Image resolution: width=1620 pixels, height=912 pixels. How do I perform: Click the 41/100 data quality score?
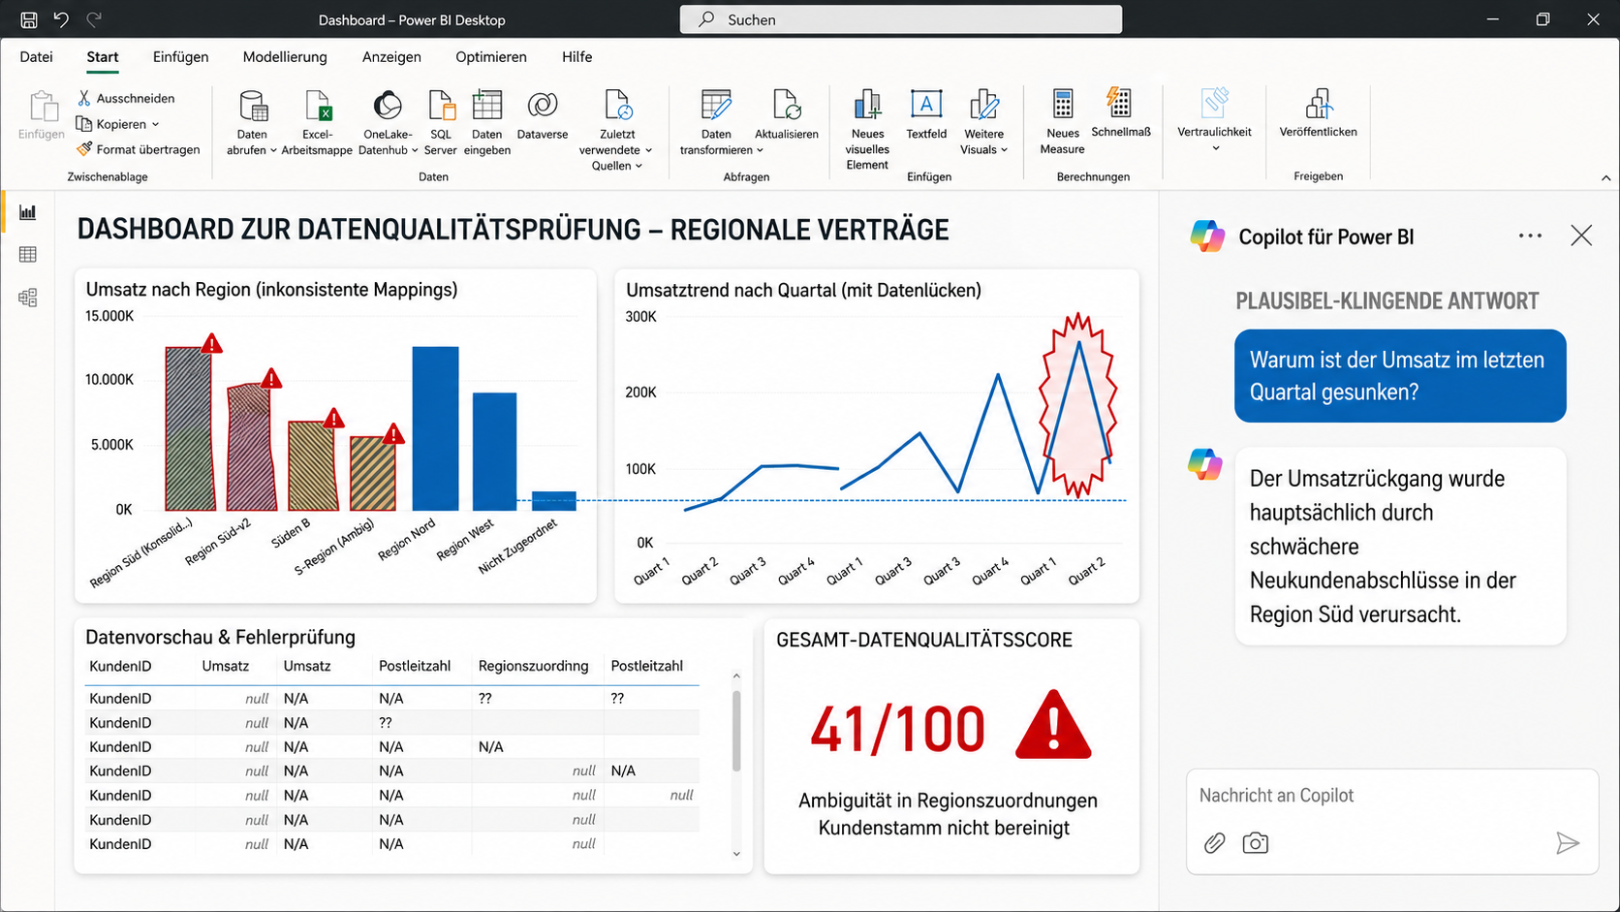click(x=897, y=729)
